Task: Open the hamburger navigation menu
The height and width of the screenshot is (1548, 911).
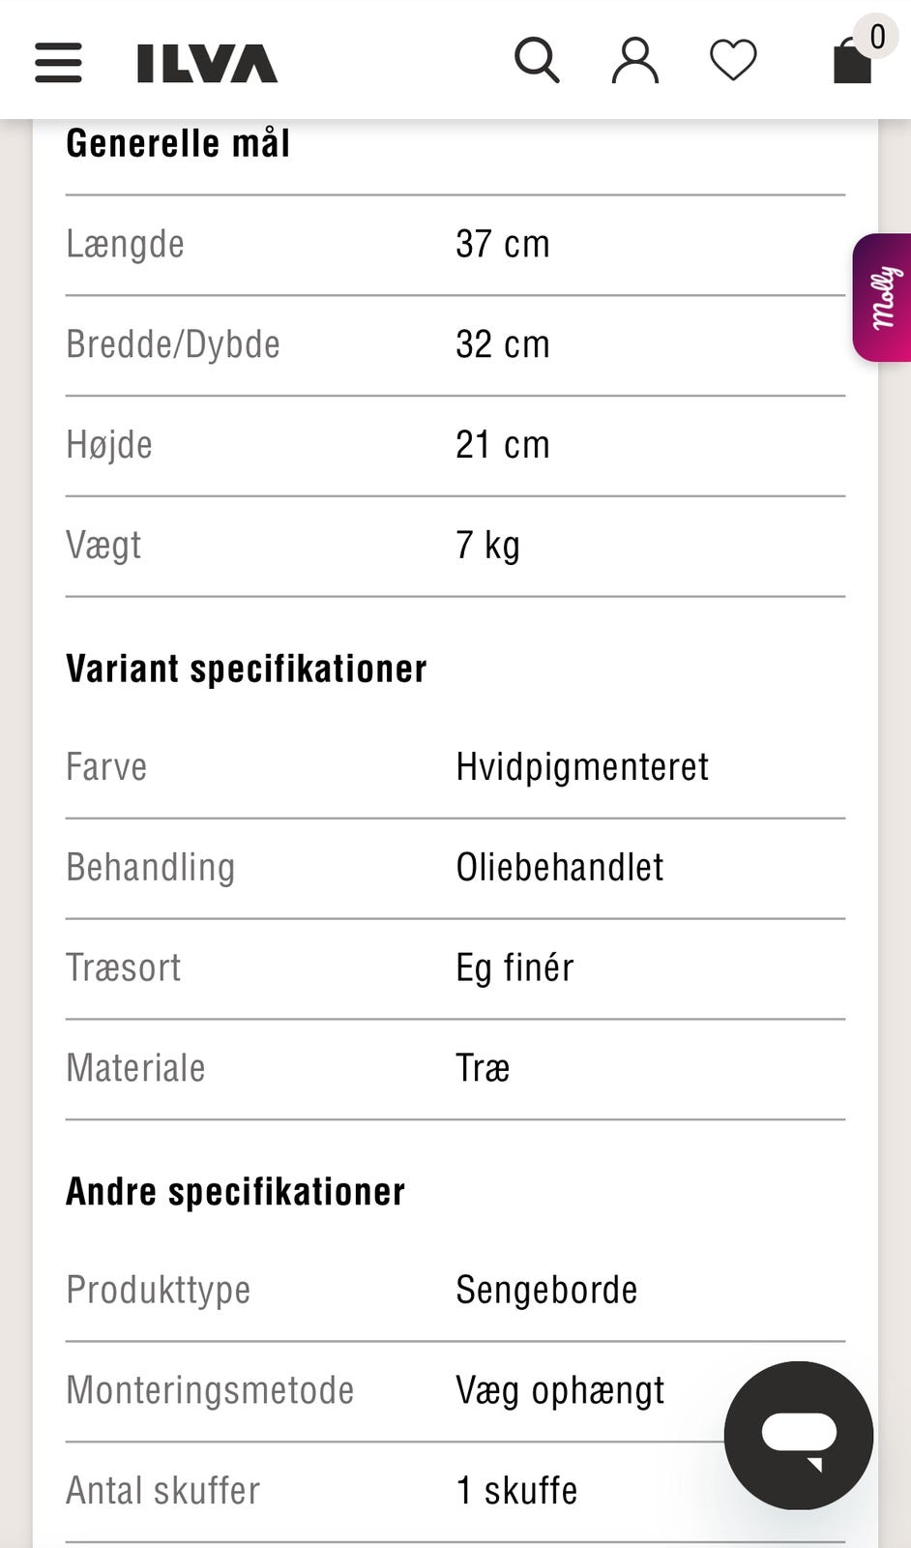Action: tap(58, 61)
